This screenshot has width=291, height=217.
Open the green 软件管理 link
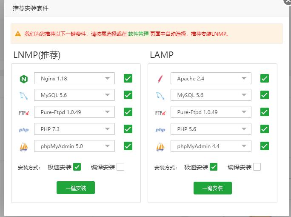tap(138, 34)
